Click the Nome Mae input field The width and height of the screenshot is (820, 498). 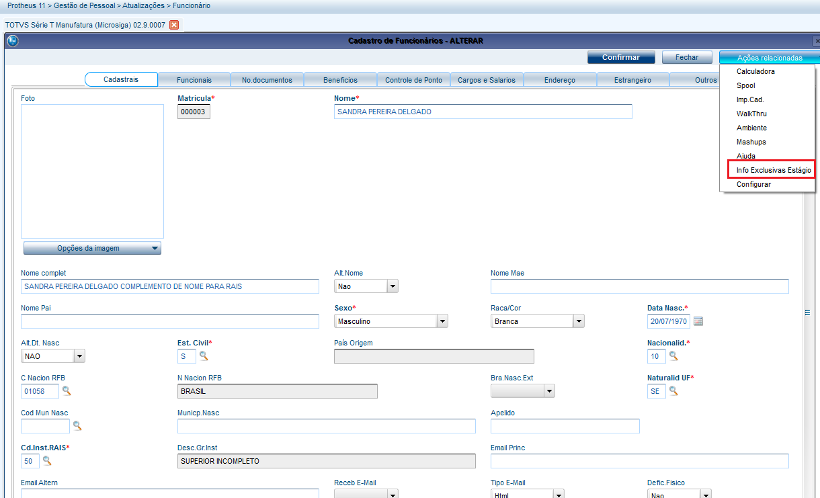[x=640, y=286]
